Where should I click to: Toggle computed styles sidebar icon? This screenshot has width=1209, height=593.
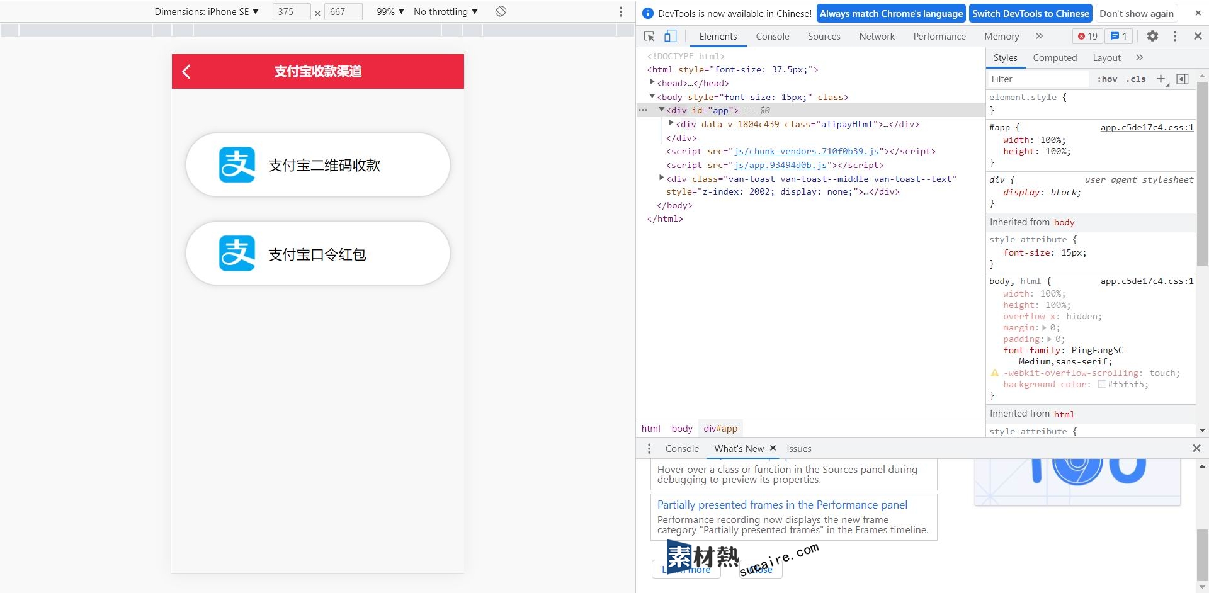[1183, 79]
